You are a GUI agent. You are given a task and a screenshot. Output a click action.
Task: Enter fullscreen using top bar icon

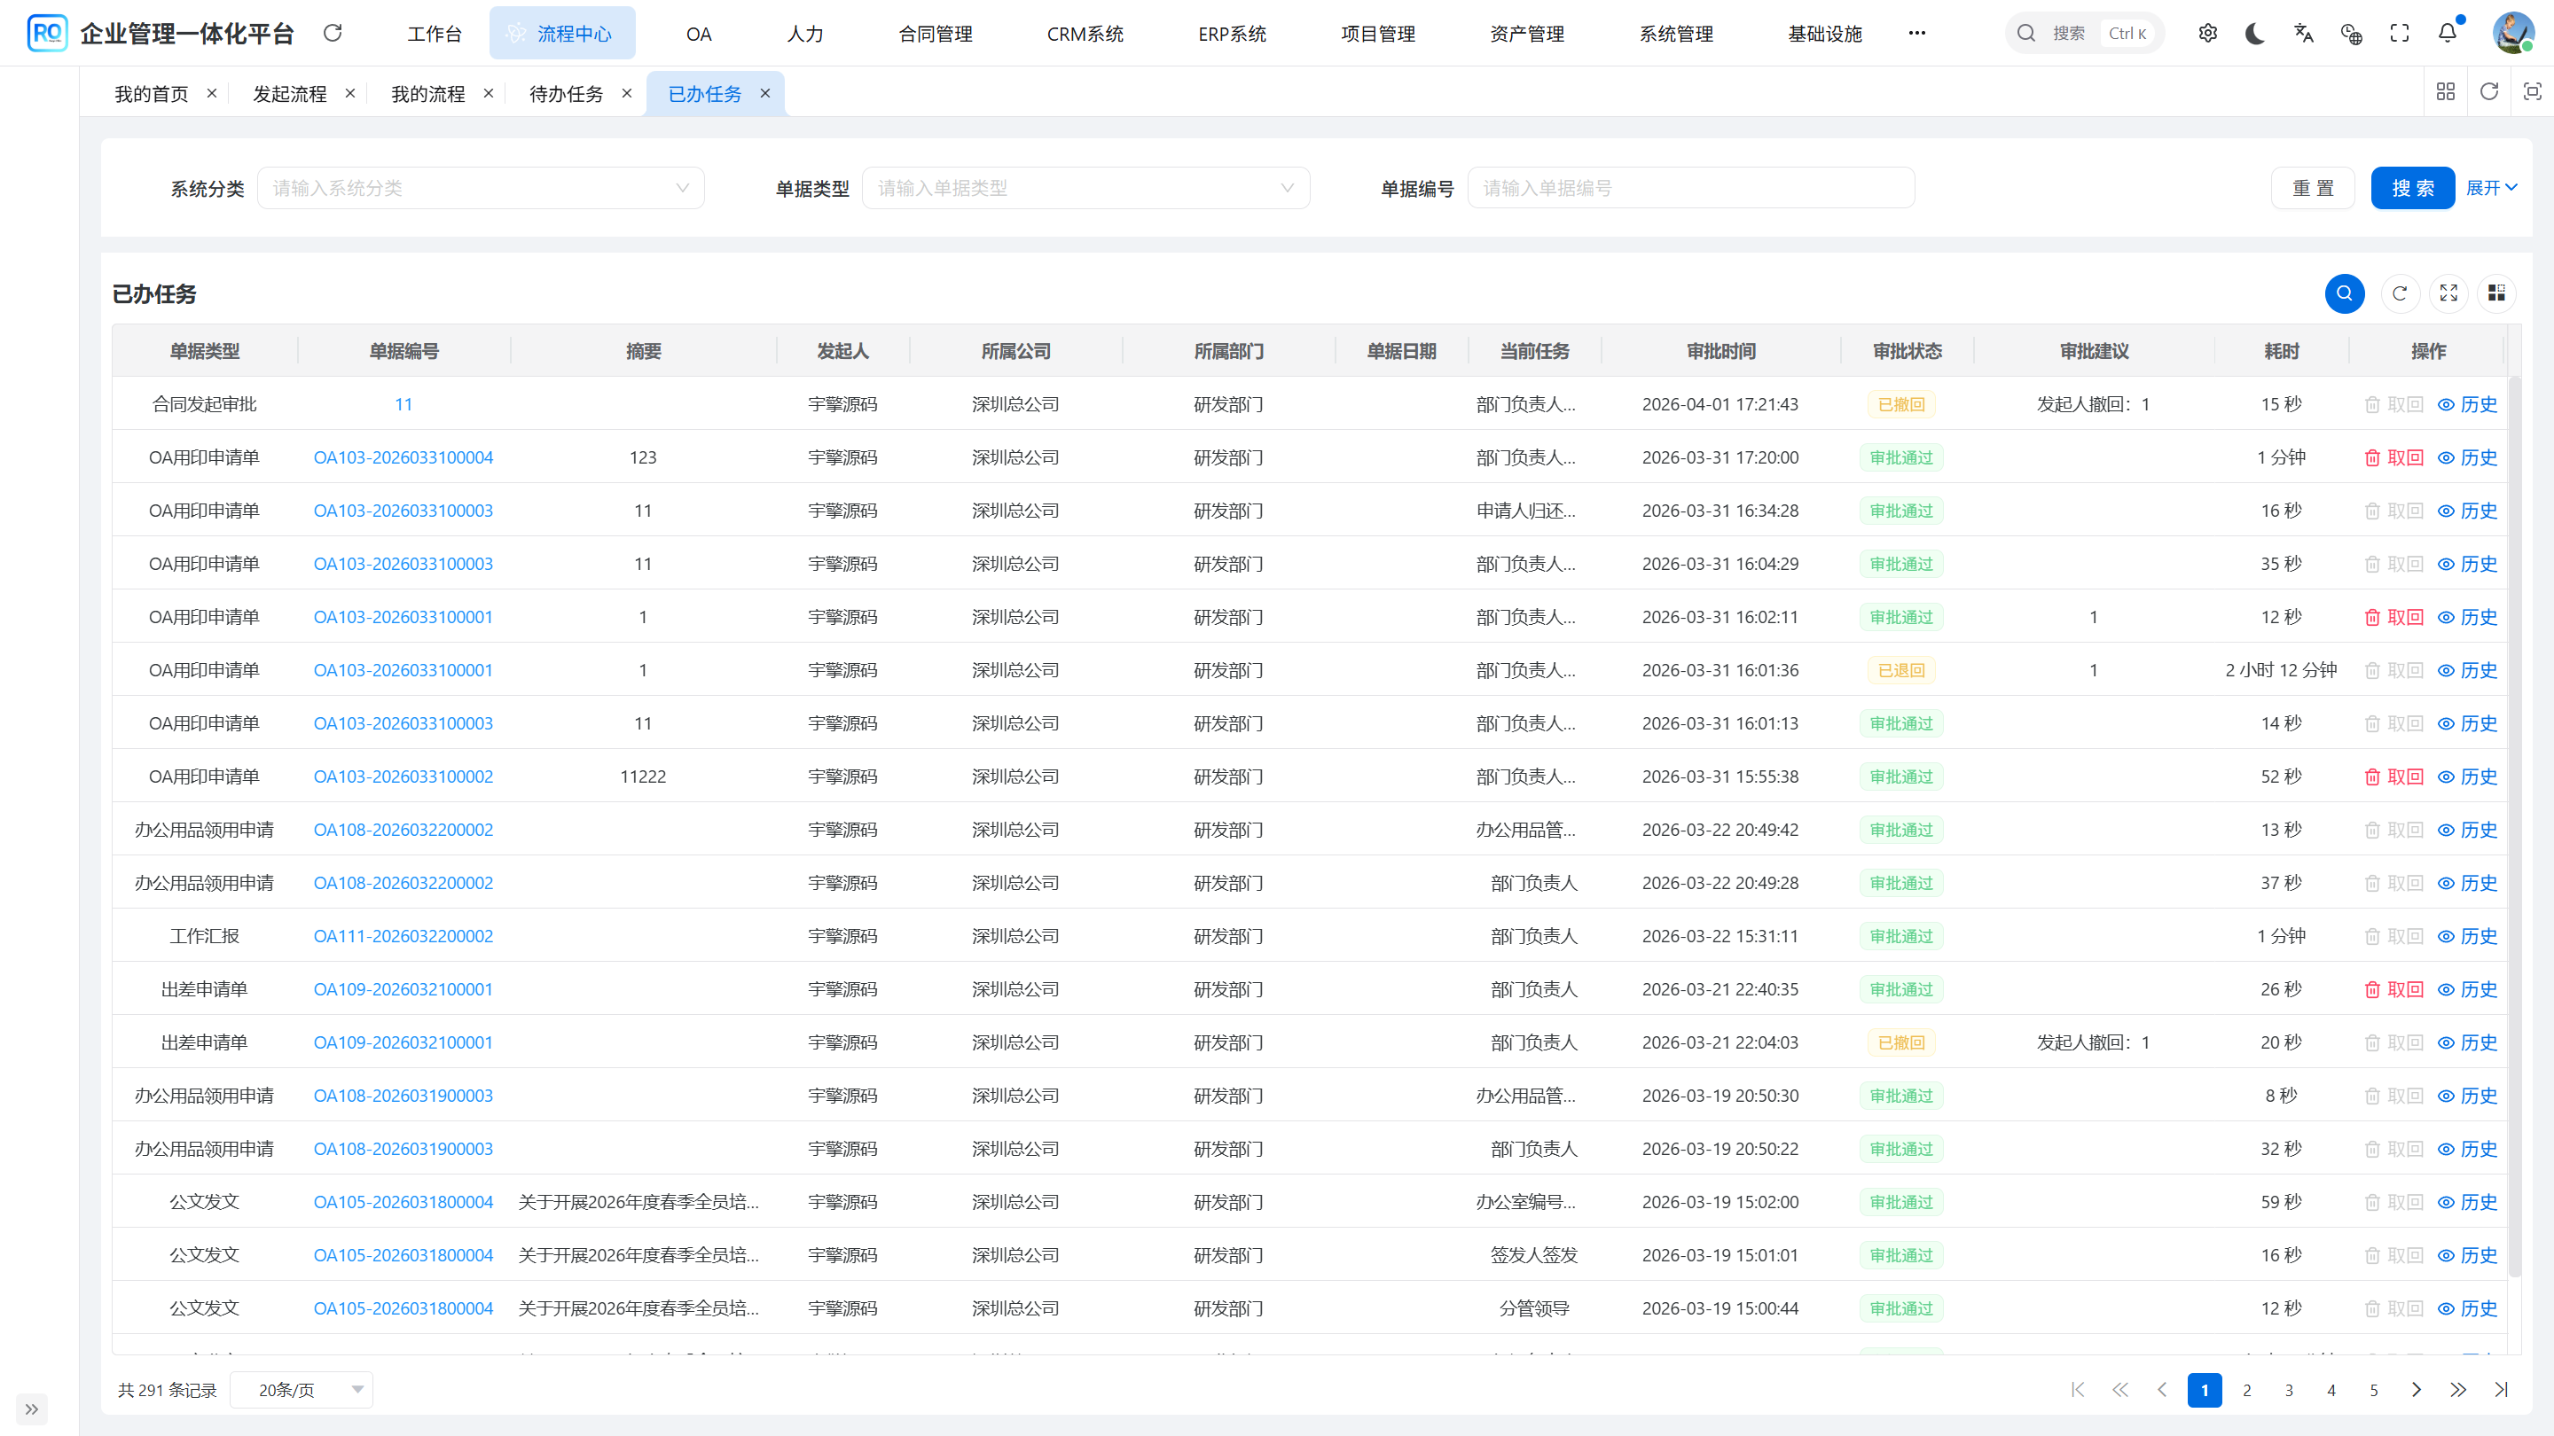coord(2400,33)
